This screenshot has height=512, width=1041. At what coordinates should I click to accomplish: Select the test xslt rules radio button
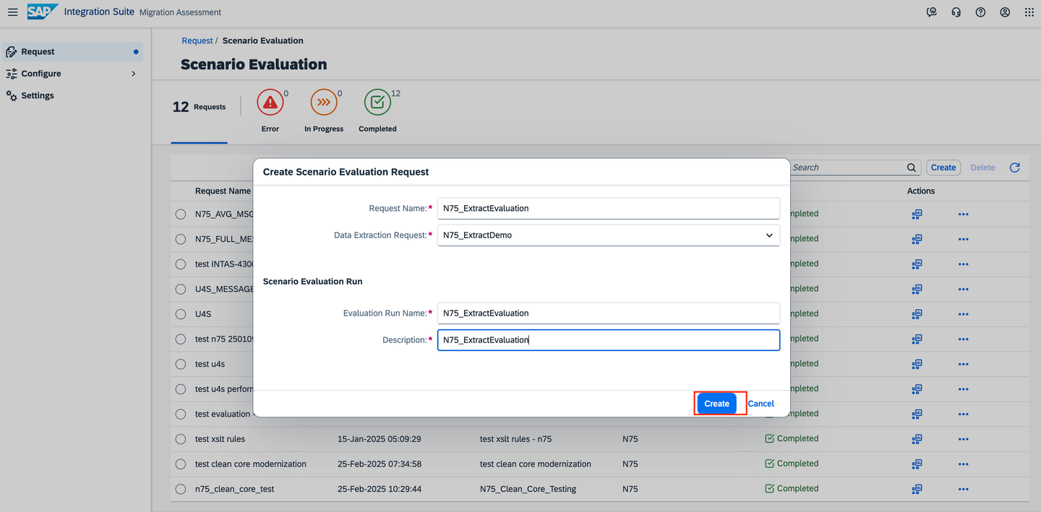tap(181, 439)
